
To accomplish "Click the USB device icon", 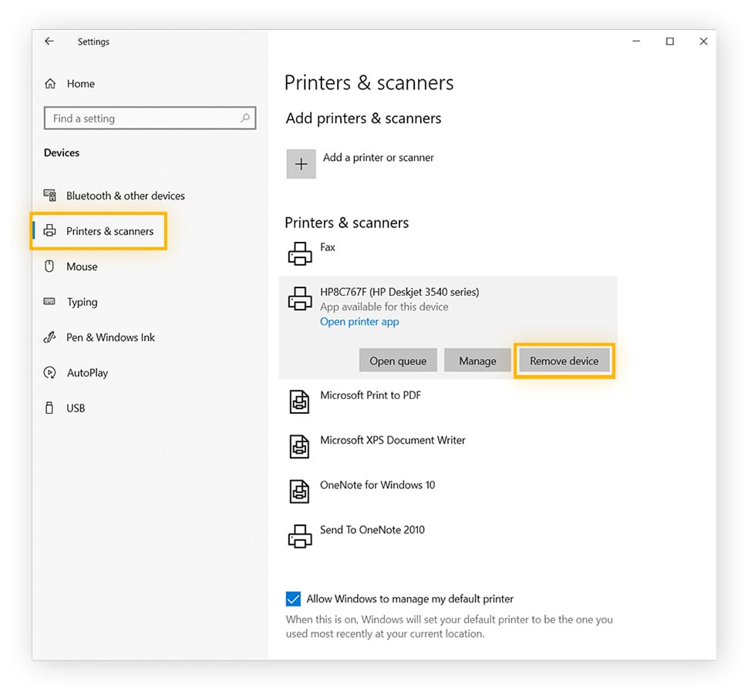I will tap(49, 408).
